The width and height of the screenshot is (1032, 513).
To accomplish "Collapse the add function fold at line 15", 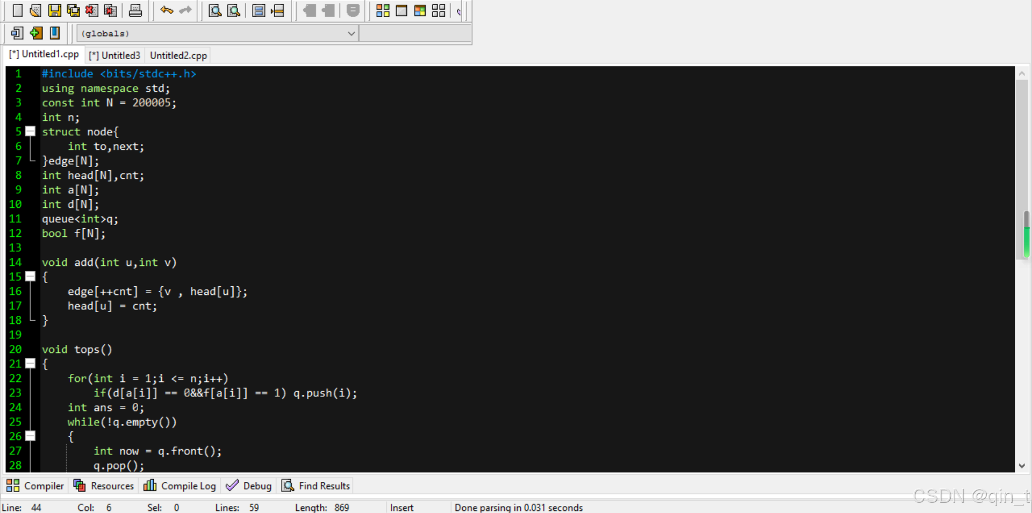I will click(31, 276).
